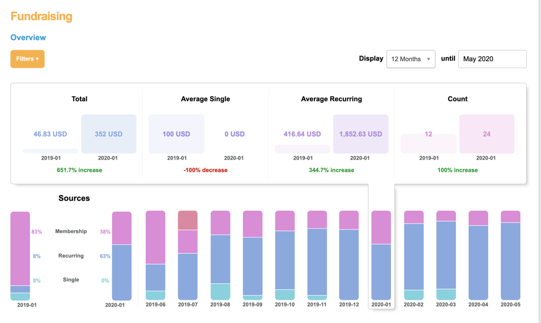Viewport: 541px width, 323px height.
Task: Click the 2019-12 stacked bar
Action: click(349, 256)
